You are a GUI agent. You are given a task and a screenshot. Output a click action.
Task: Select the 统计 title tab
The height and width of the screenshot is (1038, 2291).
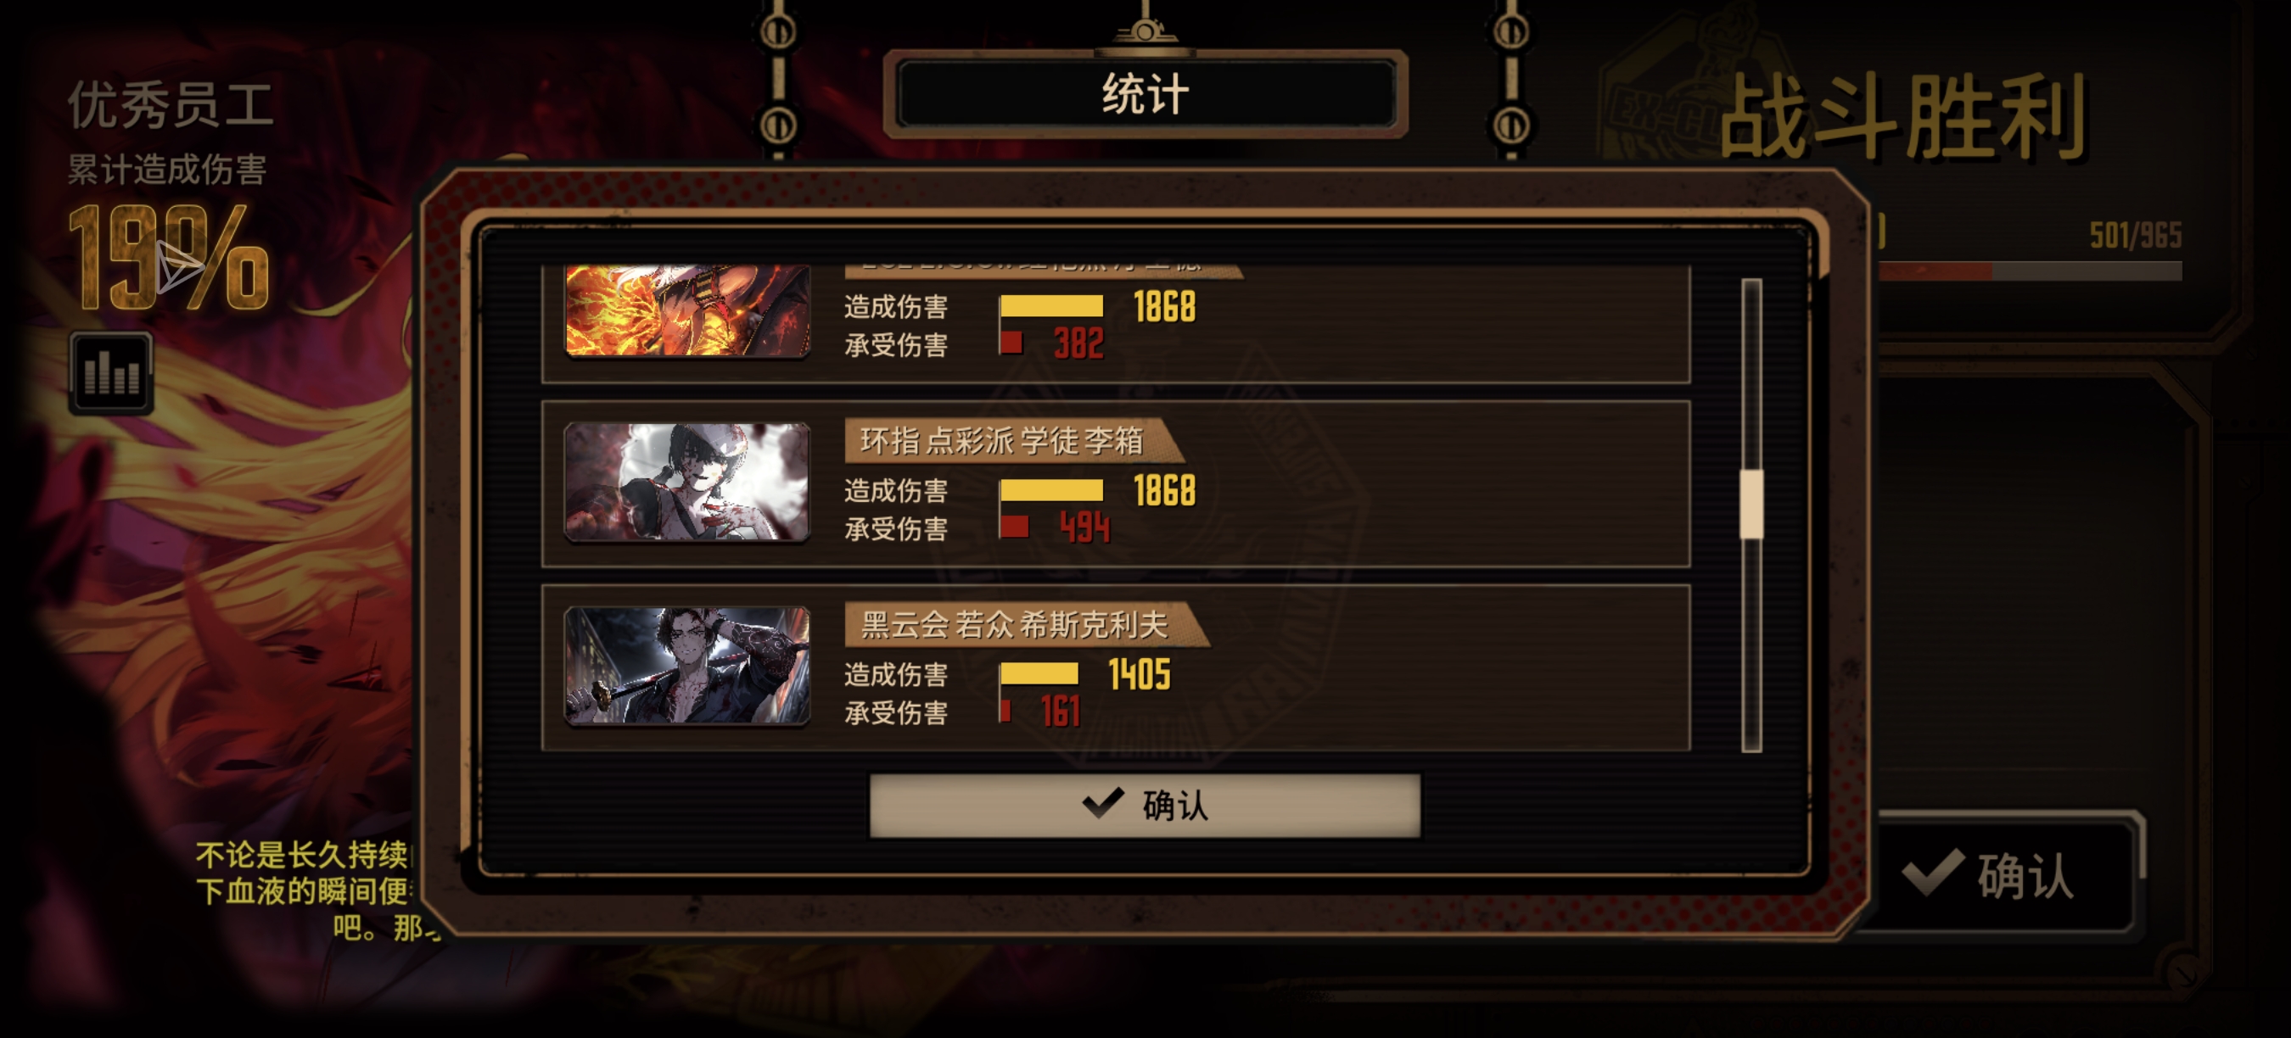(x=1145, y=93)
